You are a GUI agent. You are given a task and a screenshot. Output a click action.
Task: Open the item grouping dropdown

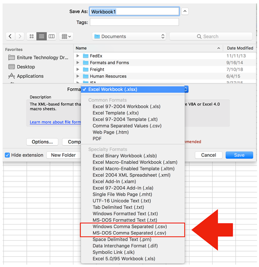coord(66,36)
